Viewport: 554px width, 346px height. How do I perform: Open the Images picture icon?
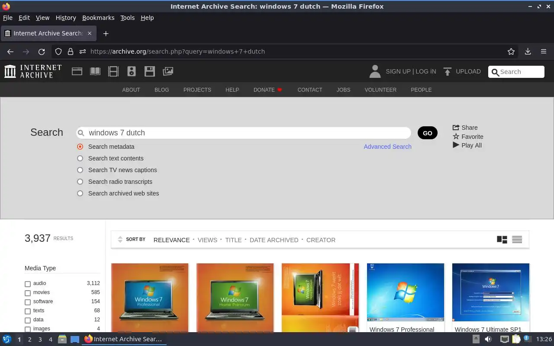click(x=168, y=71)
